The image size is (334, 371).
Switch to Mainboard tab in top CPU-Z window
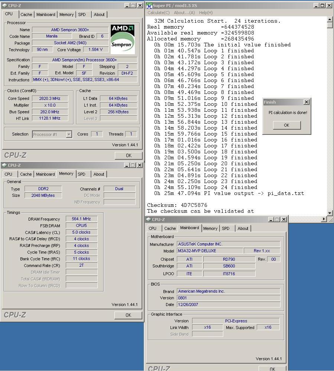(46, 14)
